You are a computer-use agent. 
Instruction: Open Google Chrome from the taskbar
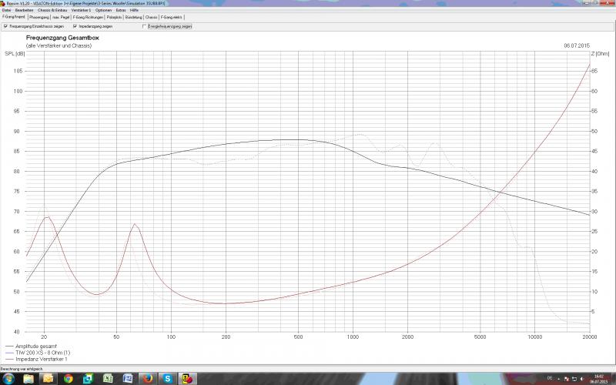[68, 378]
